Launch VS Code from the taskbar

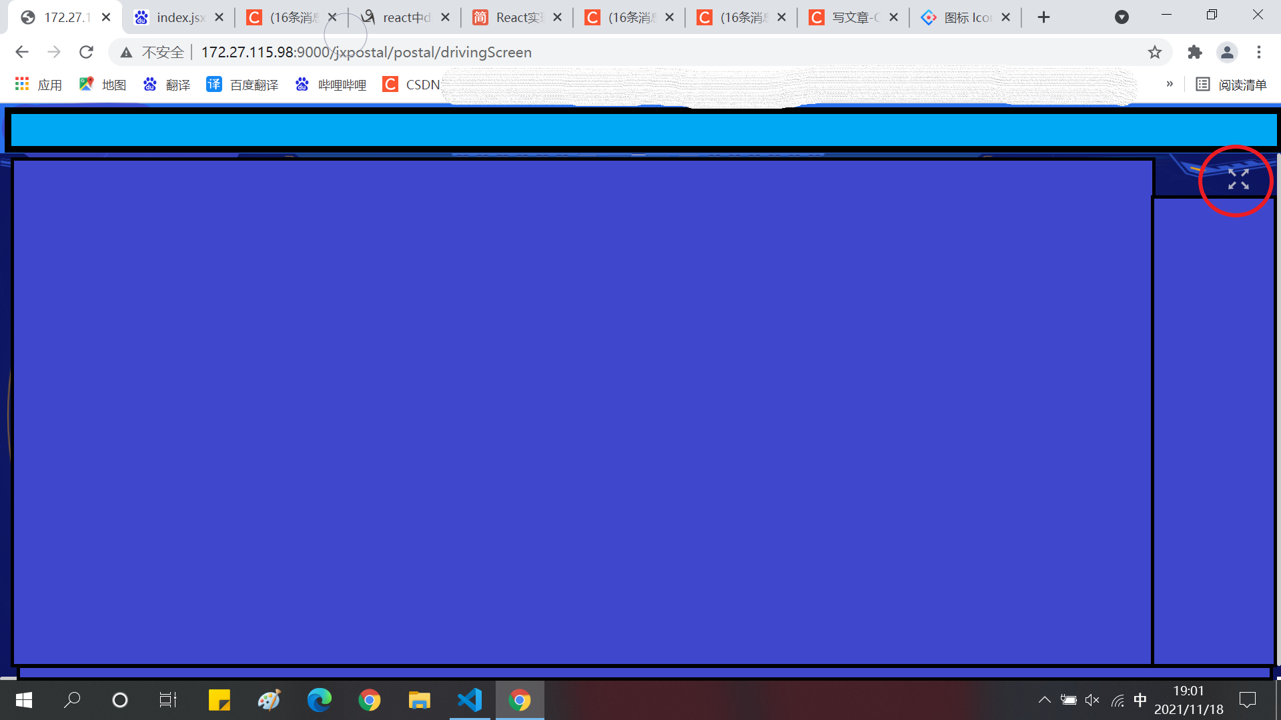[x=470, y=700]
